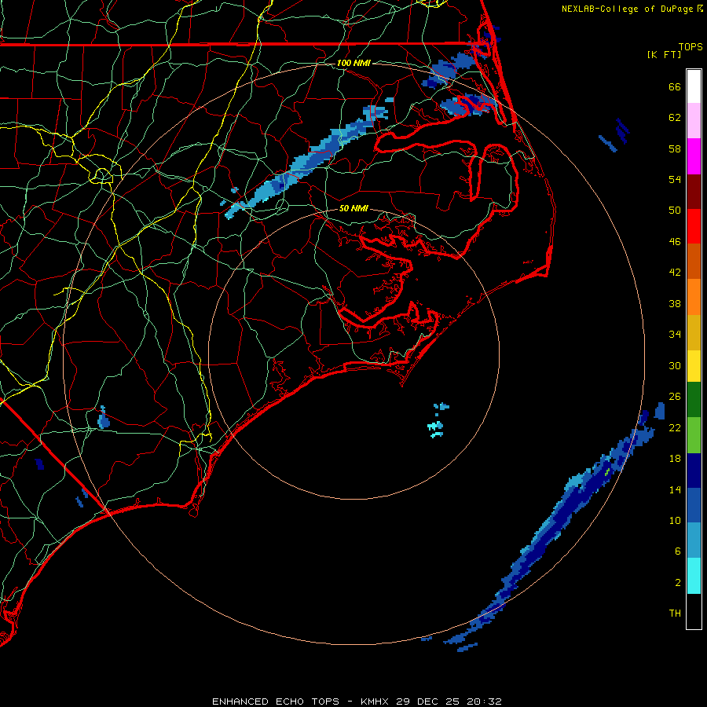The height and width of the screenshot is (707, 707).
Task: Click the 30 value on the scale
Action: 675,365
